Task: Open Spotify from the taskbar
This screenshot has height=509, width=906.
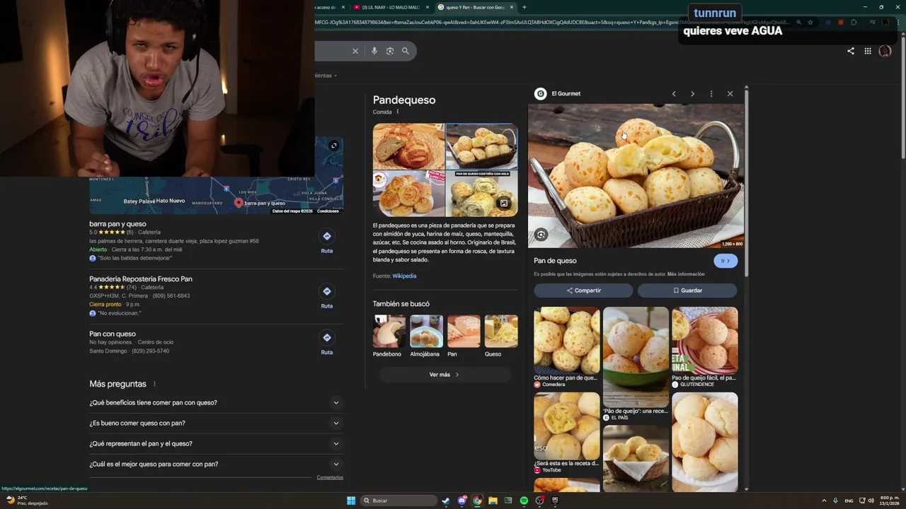Action: (x=524, y=501)
